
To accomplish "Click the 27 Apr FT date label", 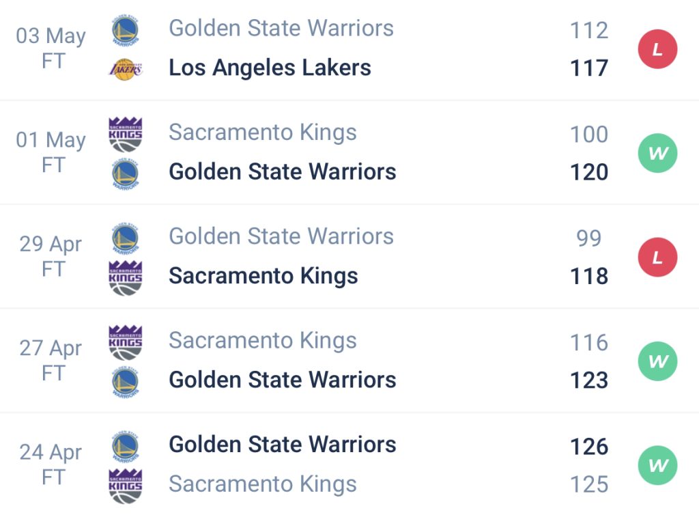I will [51, 361].
